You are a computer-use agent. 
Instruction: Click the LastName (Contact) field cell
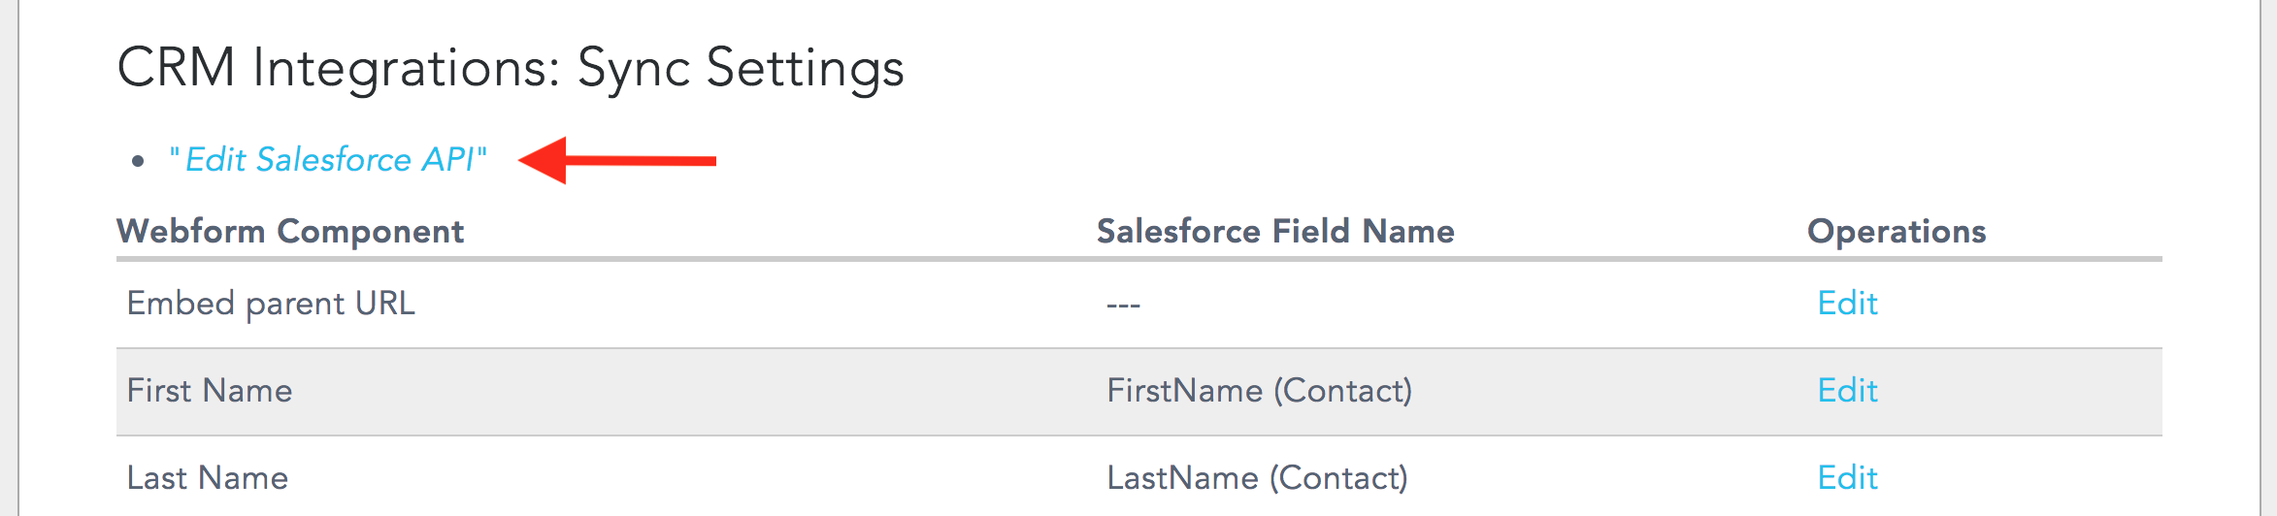click(1258, 478)
